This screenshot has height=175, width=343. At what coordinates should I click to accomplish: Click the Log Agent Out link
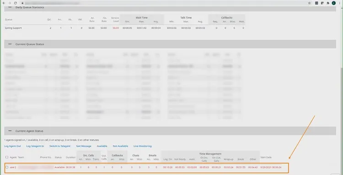[12, 146]
